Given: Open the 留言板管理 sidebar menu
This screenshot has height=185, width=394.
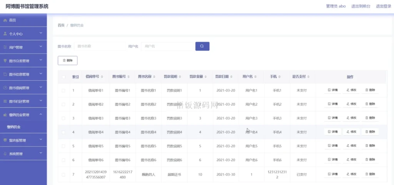Looking at the screenshot, I should 23,140.
